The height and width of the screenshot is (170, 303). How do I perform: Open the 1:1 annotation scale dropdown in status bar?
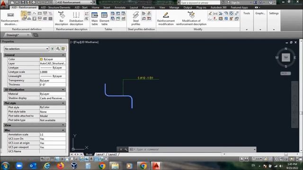coord(257,159)
